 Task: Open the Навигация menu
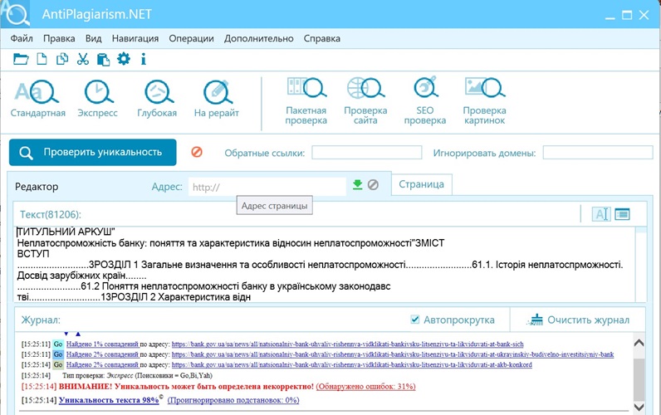pos(135,38)
